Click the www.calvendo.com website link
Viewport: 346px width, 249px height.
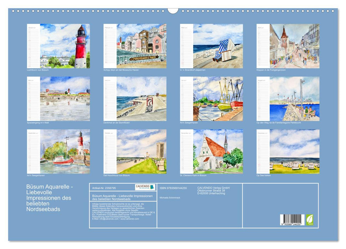(130, 219)
